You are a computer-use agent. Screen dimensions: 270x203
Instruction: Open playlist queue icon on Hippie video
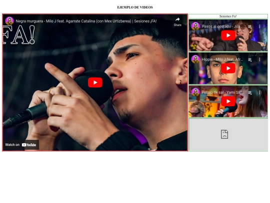coord(250,60)
